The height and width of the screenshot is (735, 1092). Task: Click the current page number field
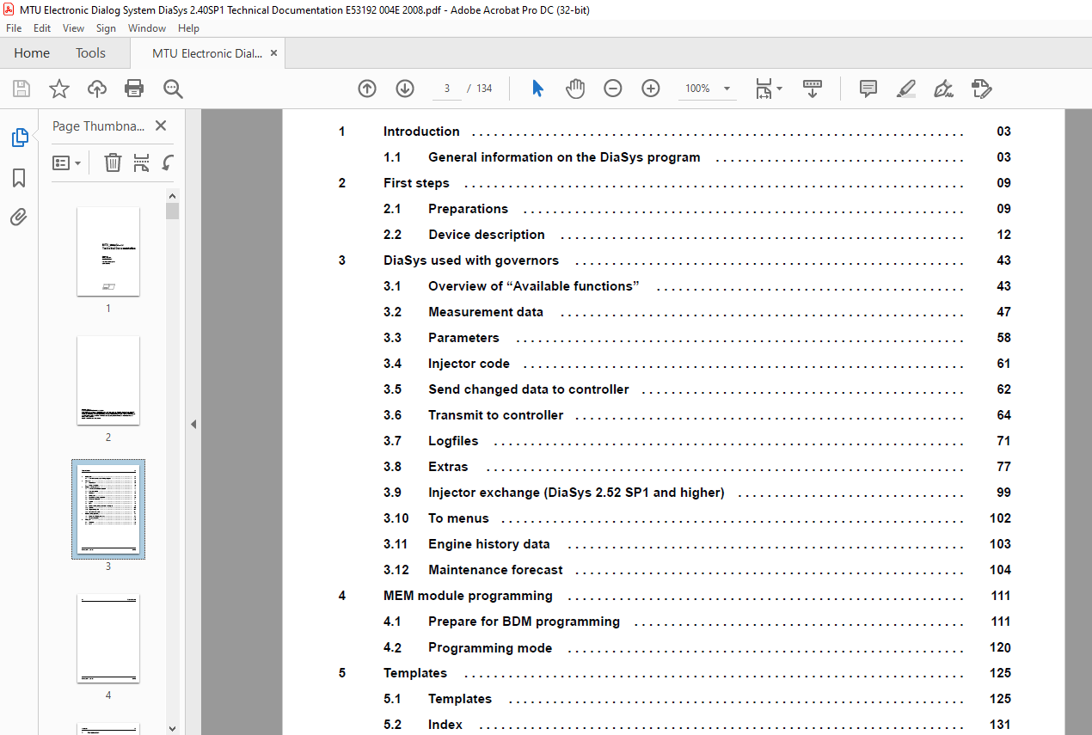click(x=447, y=89)
